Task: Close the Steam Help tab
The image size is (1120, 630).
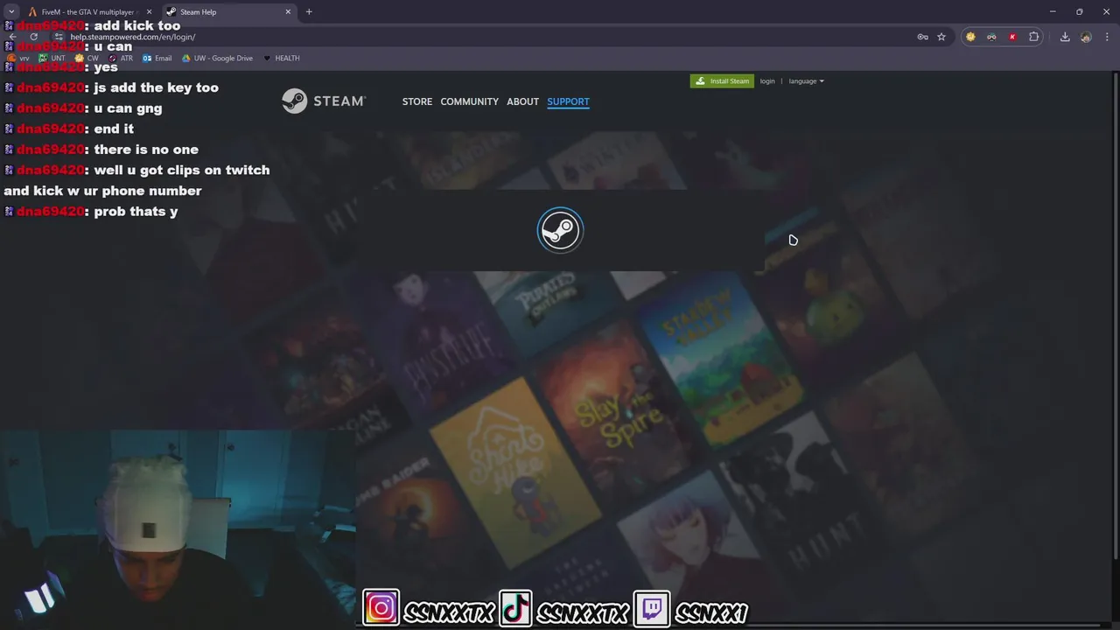Action: pos(288,12)
